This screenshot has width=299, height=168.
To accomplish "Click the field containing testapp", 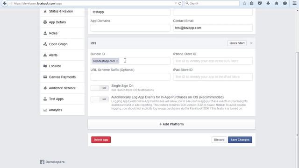I will point(130,12).
